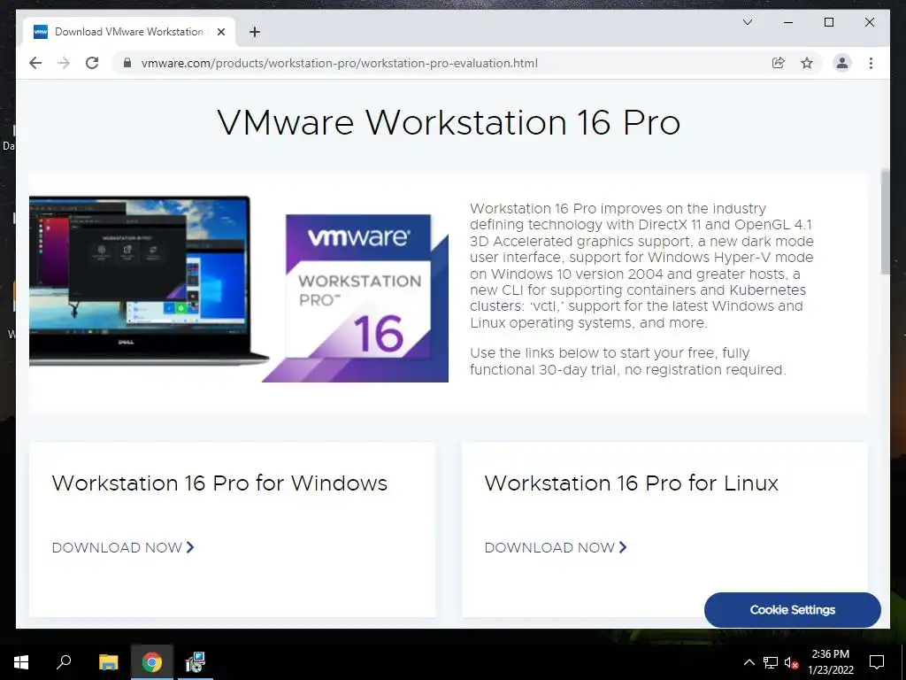Click the VMware Workstation 16 Pro heading

(x=449, y=122)
